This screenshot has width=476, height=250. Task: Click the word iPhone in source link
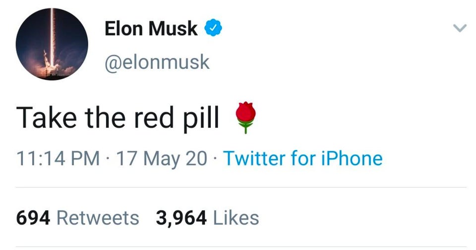click(x=352, y=158)
